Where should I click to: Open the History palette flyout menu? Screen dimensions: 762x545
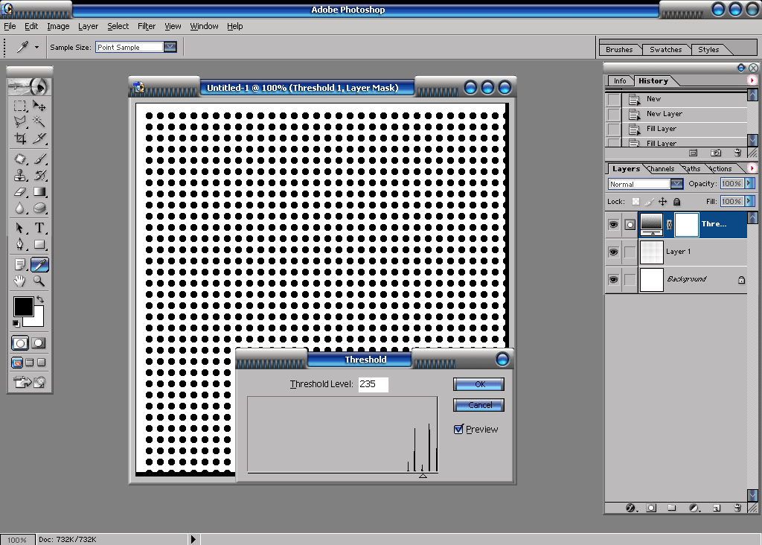[x=752, y=80]
